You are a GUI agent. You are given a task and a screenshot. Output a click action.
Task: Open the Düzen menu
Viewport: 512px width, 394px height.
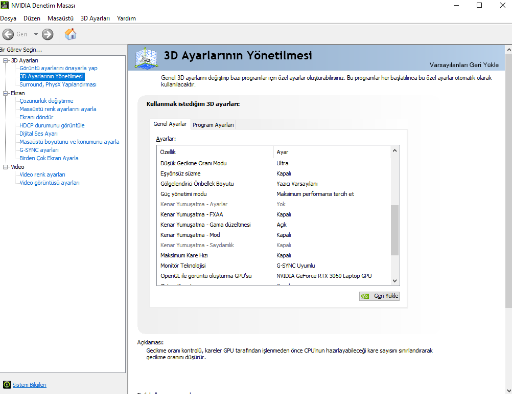(32, 18)
